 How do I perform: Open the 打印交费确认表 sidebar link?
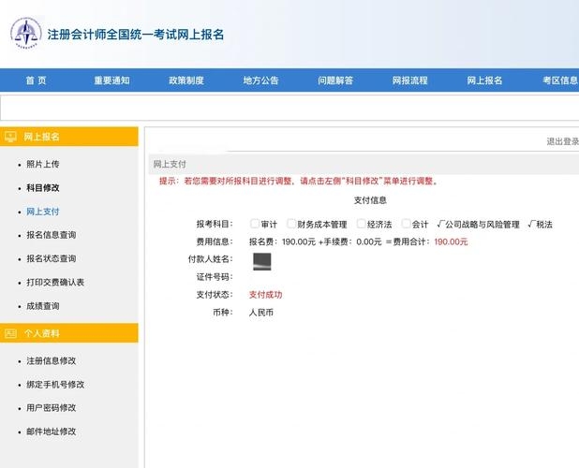pyautogui.click(x=55, y=282)
